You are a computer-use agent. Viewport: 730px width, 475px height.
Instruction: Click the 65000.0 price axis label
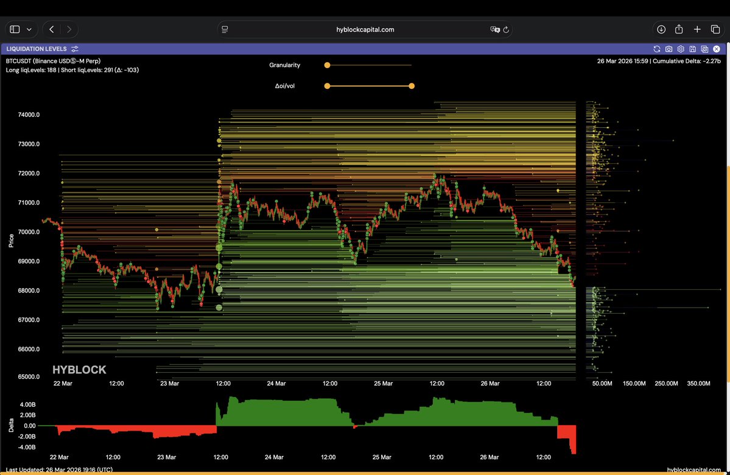pyautogui.click(x=29, y=377)
